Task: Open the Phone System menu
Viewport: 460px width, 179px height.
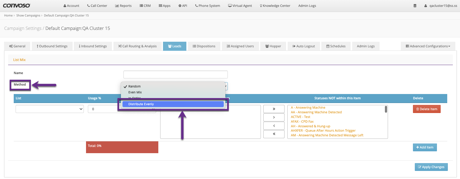Action: tap(208, 6)
